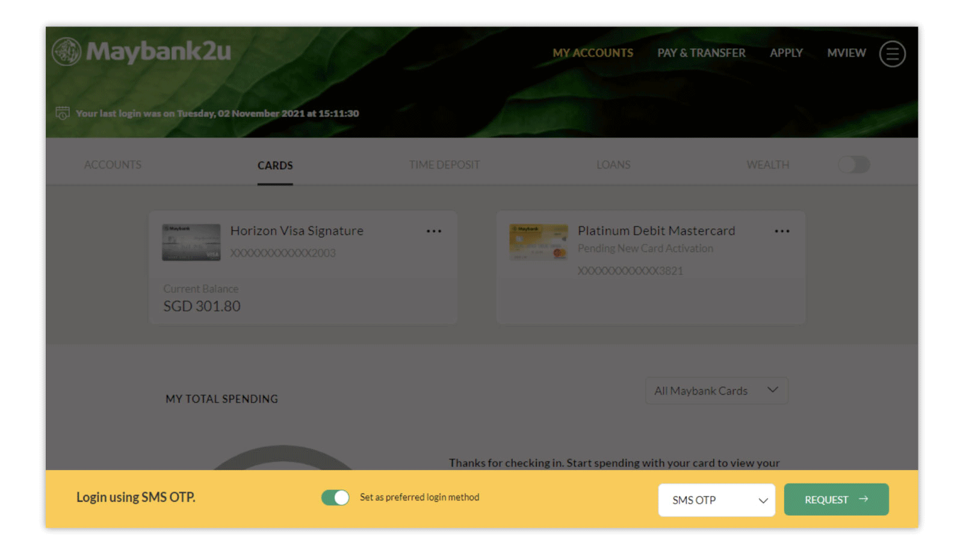
Task: Toggle the switch next to Wealth tab
Action: [853, 165]
